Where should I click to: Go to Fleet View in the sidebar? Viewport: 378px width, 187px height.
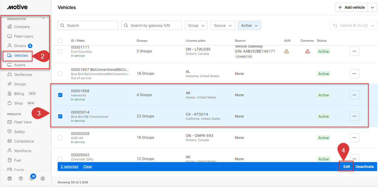click(x=23, y=122)
